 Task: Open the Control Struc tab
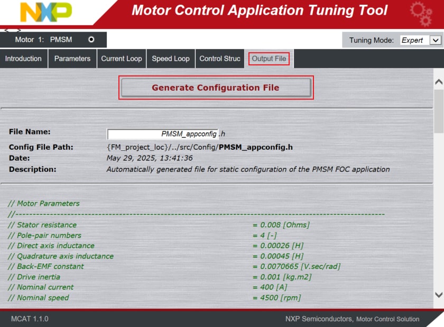[x=219, y=59]
